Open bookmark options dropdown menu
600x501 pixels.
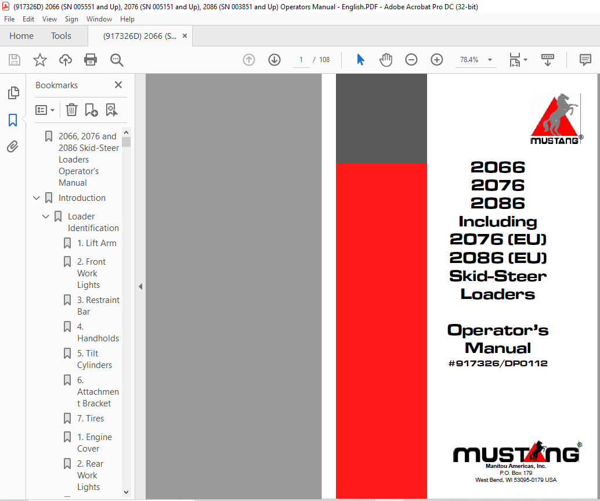point(45,110)
